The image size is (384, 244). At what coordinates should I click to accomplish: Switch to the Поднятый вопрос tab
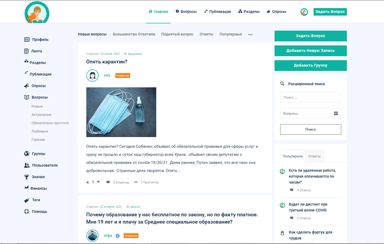[177, 34]
